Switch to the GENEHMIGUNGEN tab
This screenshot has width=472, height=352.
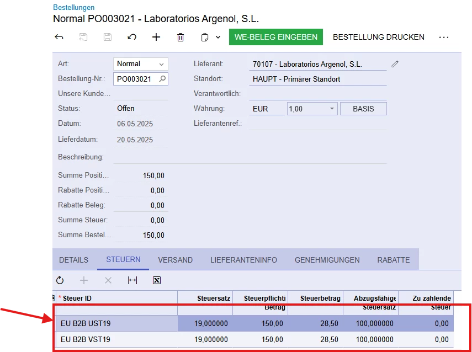[x=327, y=260]
